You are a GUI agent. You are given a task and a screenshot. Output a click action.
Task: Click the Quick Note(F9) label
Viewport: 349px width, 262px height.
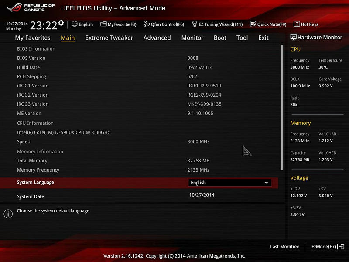point(272,24)
